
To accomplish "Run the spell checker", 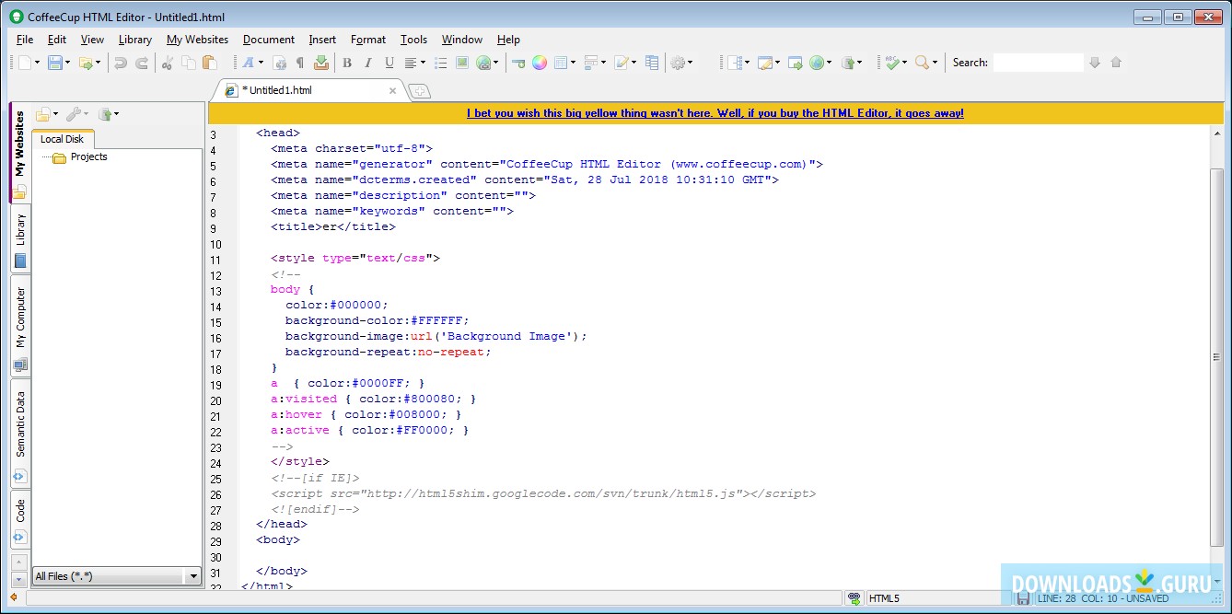I will coord(891,63).
